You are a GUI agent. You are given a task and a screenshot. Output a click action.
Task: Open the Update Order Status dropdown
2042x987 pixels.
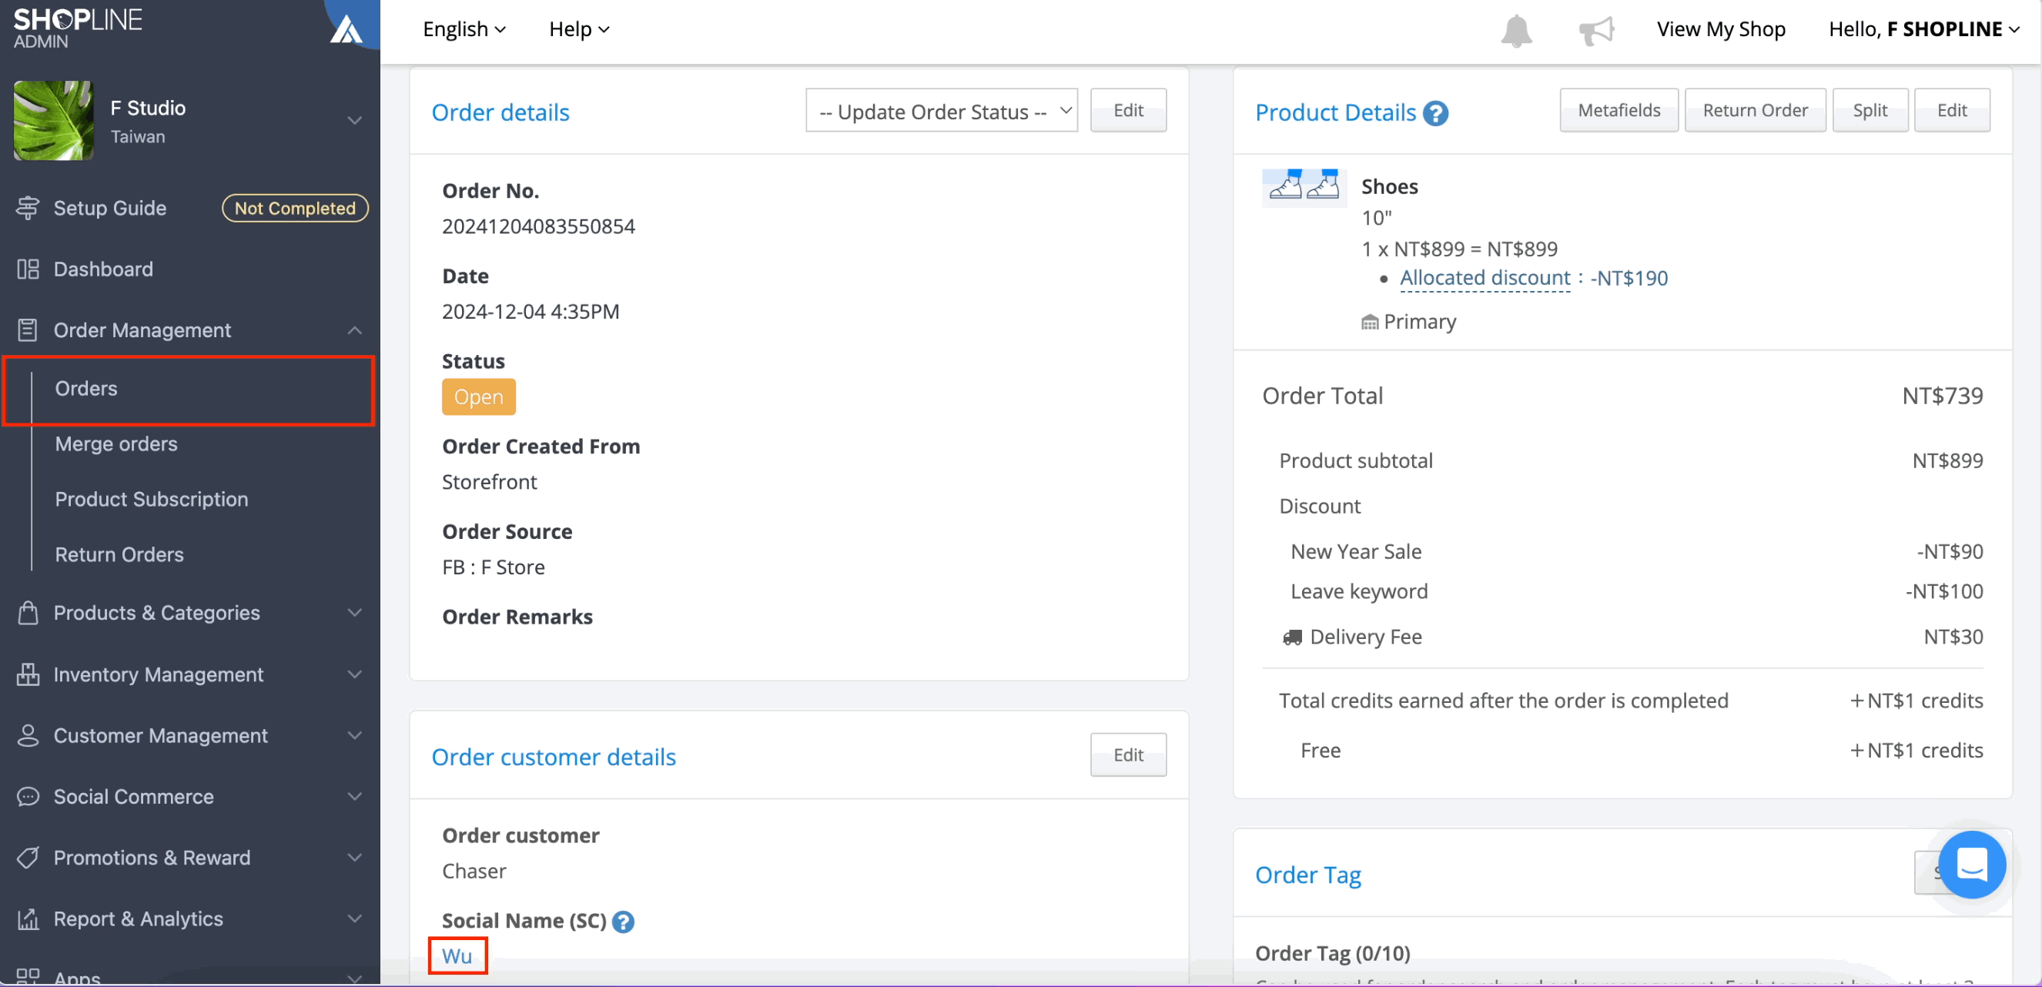coord(941,111)
